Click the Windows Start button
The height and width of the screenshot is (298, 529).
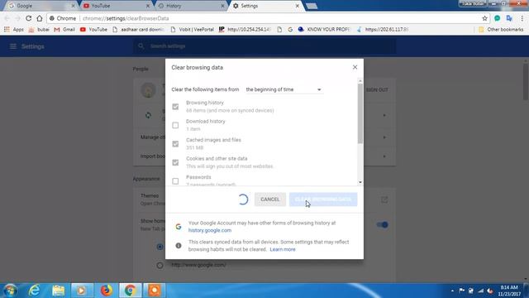pyautogui.click(x=10, y=291)
